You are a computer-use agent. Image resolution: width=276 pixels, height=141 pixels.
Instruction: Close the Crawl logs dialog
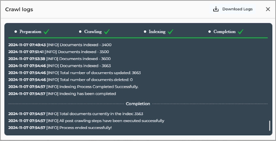(268, 9)
